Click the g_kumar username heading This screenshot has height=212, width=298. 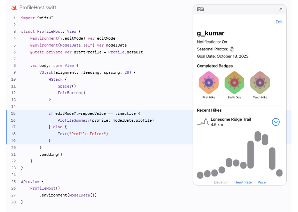click(210, 33)
